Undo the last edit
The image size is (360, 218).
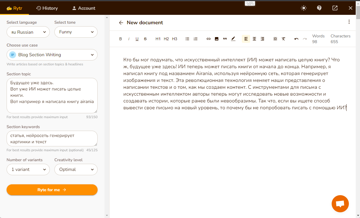pyautogui.click(x=296, y=39)
